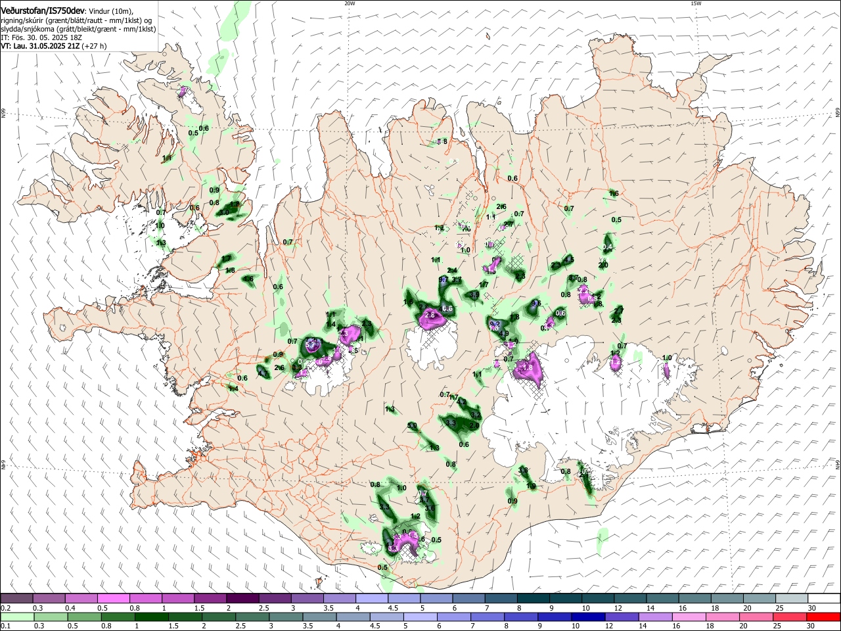The height and width of the screenshot is (631, 841).
Task: Click the white swatch past 30 in the upper legend row
Action: coord(824,599)
